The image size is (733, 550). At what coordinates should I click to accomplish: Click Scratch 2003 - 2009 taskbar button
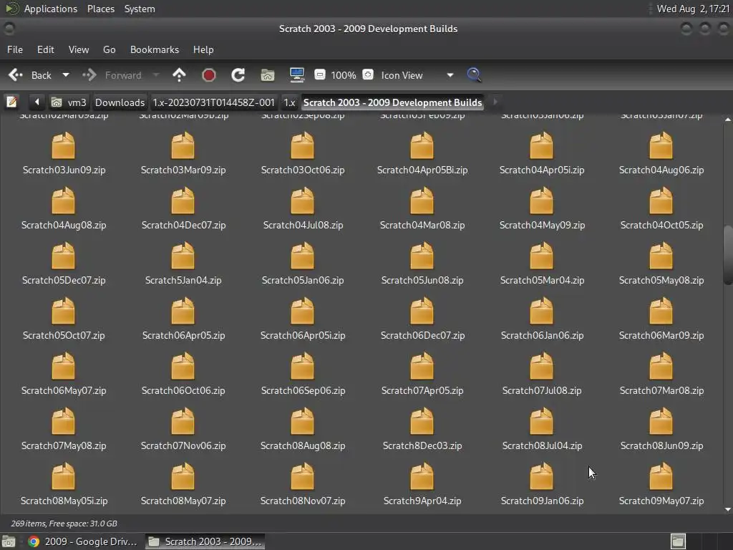[205, 541]
